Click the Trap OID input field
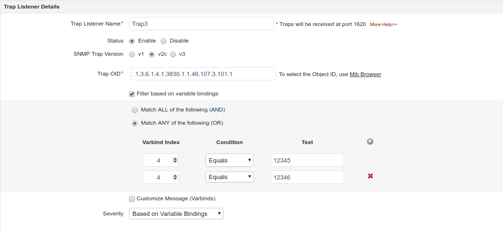The image size is (503, 231). 202,74
